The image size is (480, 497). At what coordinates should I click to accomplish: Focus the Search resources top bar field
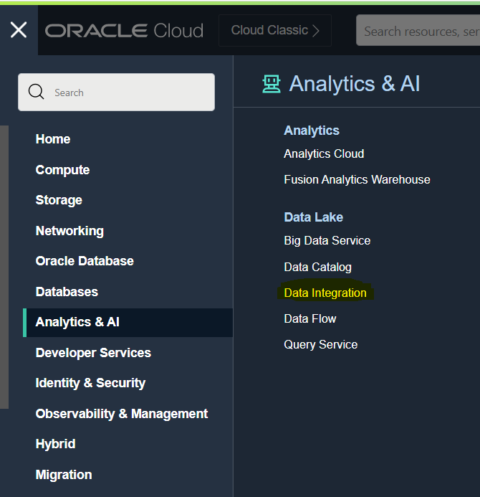419,31
